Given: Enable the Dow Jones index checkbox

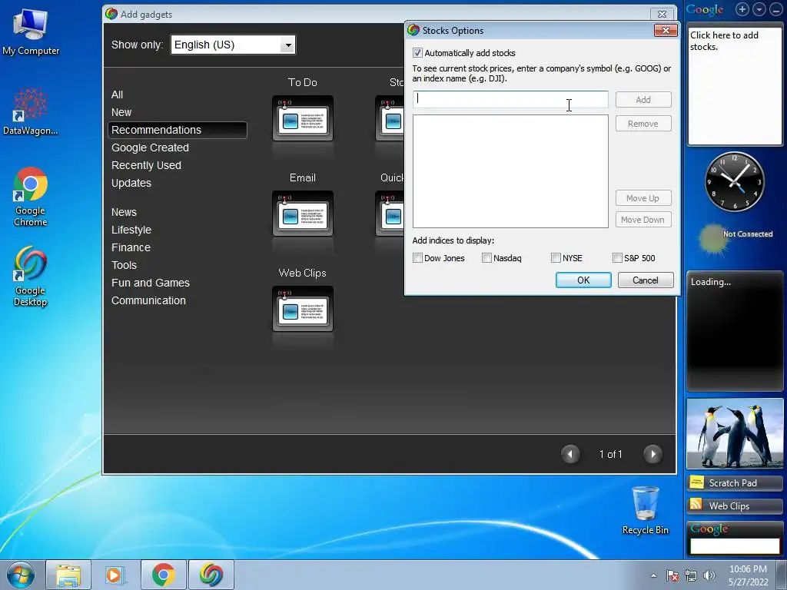Looking at the screenshot, I should tap(417, 258).
